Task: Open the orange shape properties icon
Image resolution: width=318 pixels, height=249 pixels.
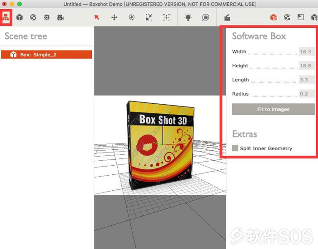Action: tap(273, 17)
